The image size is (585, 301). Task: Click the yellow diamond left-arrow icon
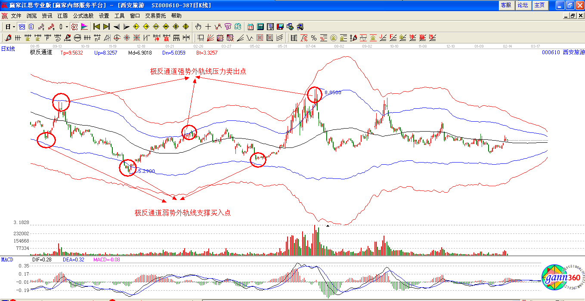click(x=136, y=27)
